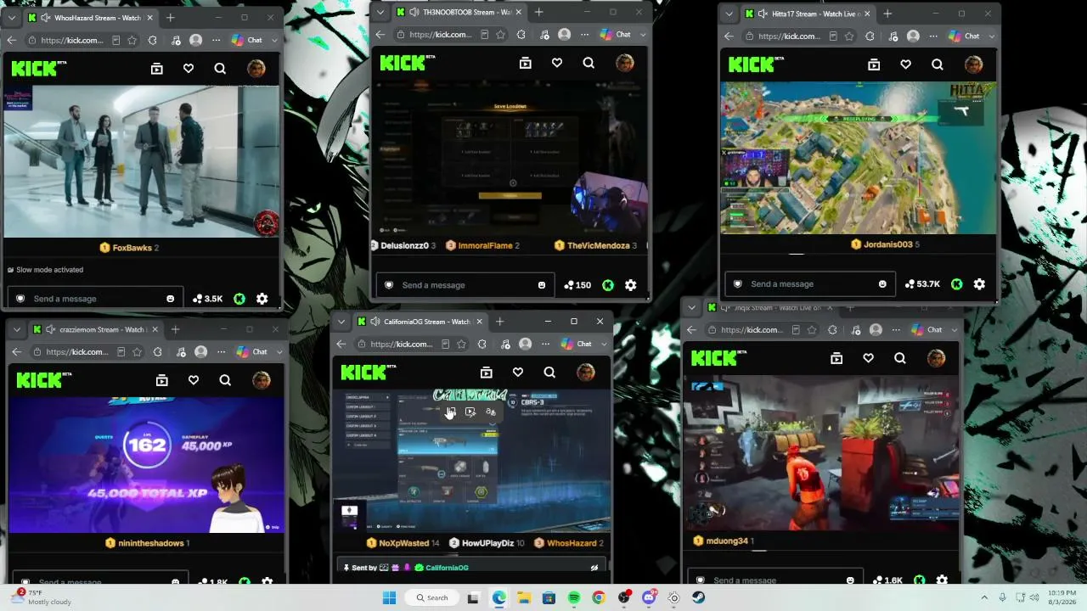Open the Following heart in the CaliforniaOG window
The image size is (1087, 611).
[x=518, y=372]
